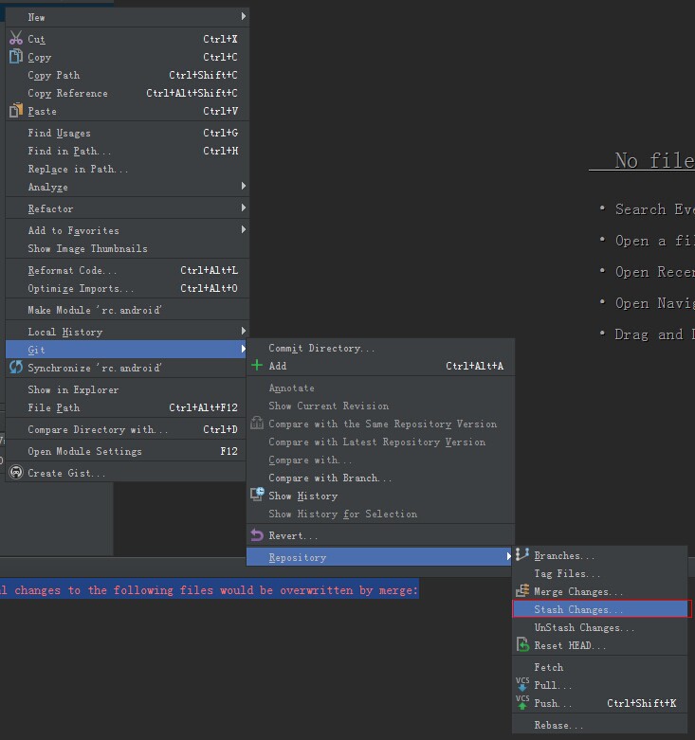695x740 pixels.
Task: Click the green plus Add icon
Action: coord(257,366)
